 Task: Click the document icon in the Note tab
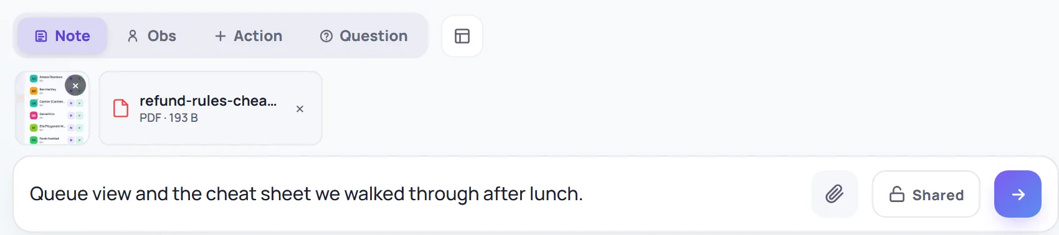[x=41, y=36]
